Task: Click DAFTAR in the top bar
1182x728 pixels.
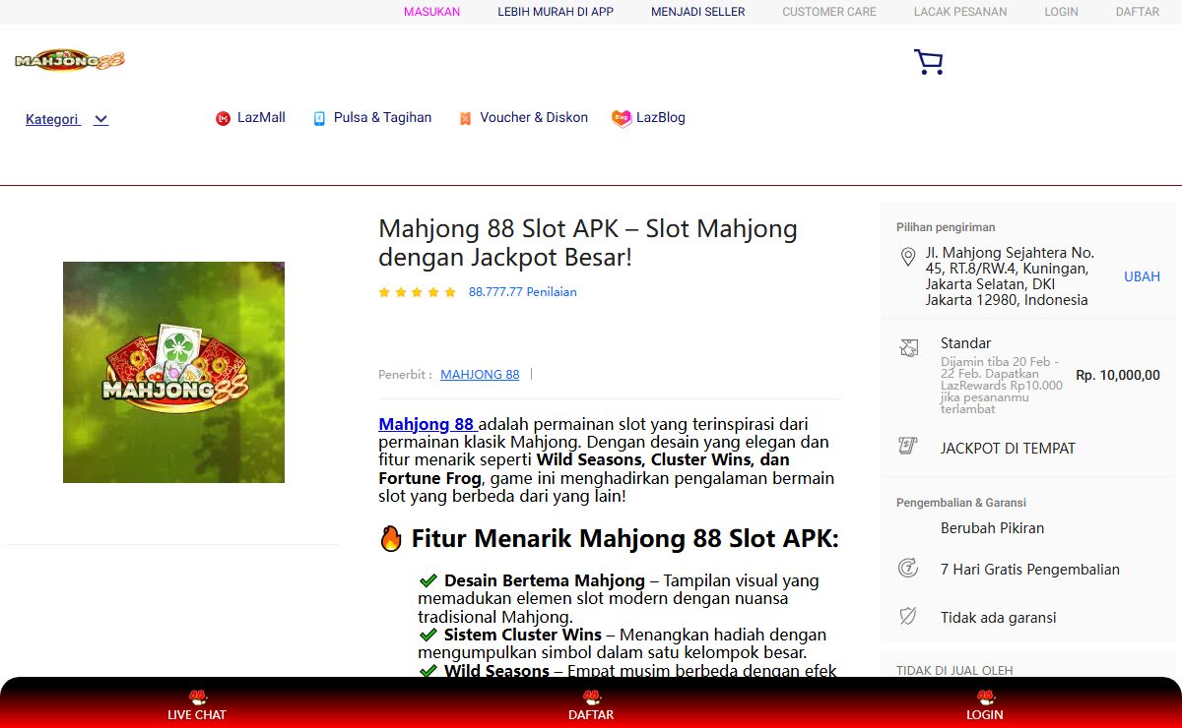Action: [1138, 12]
